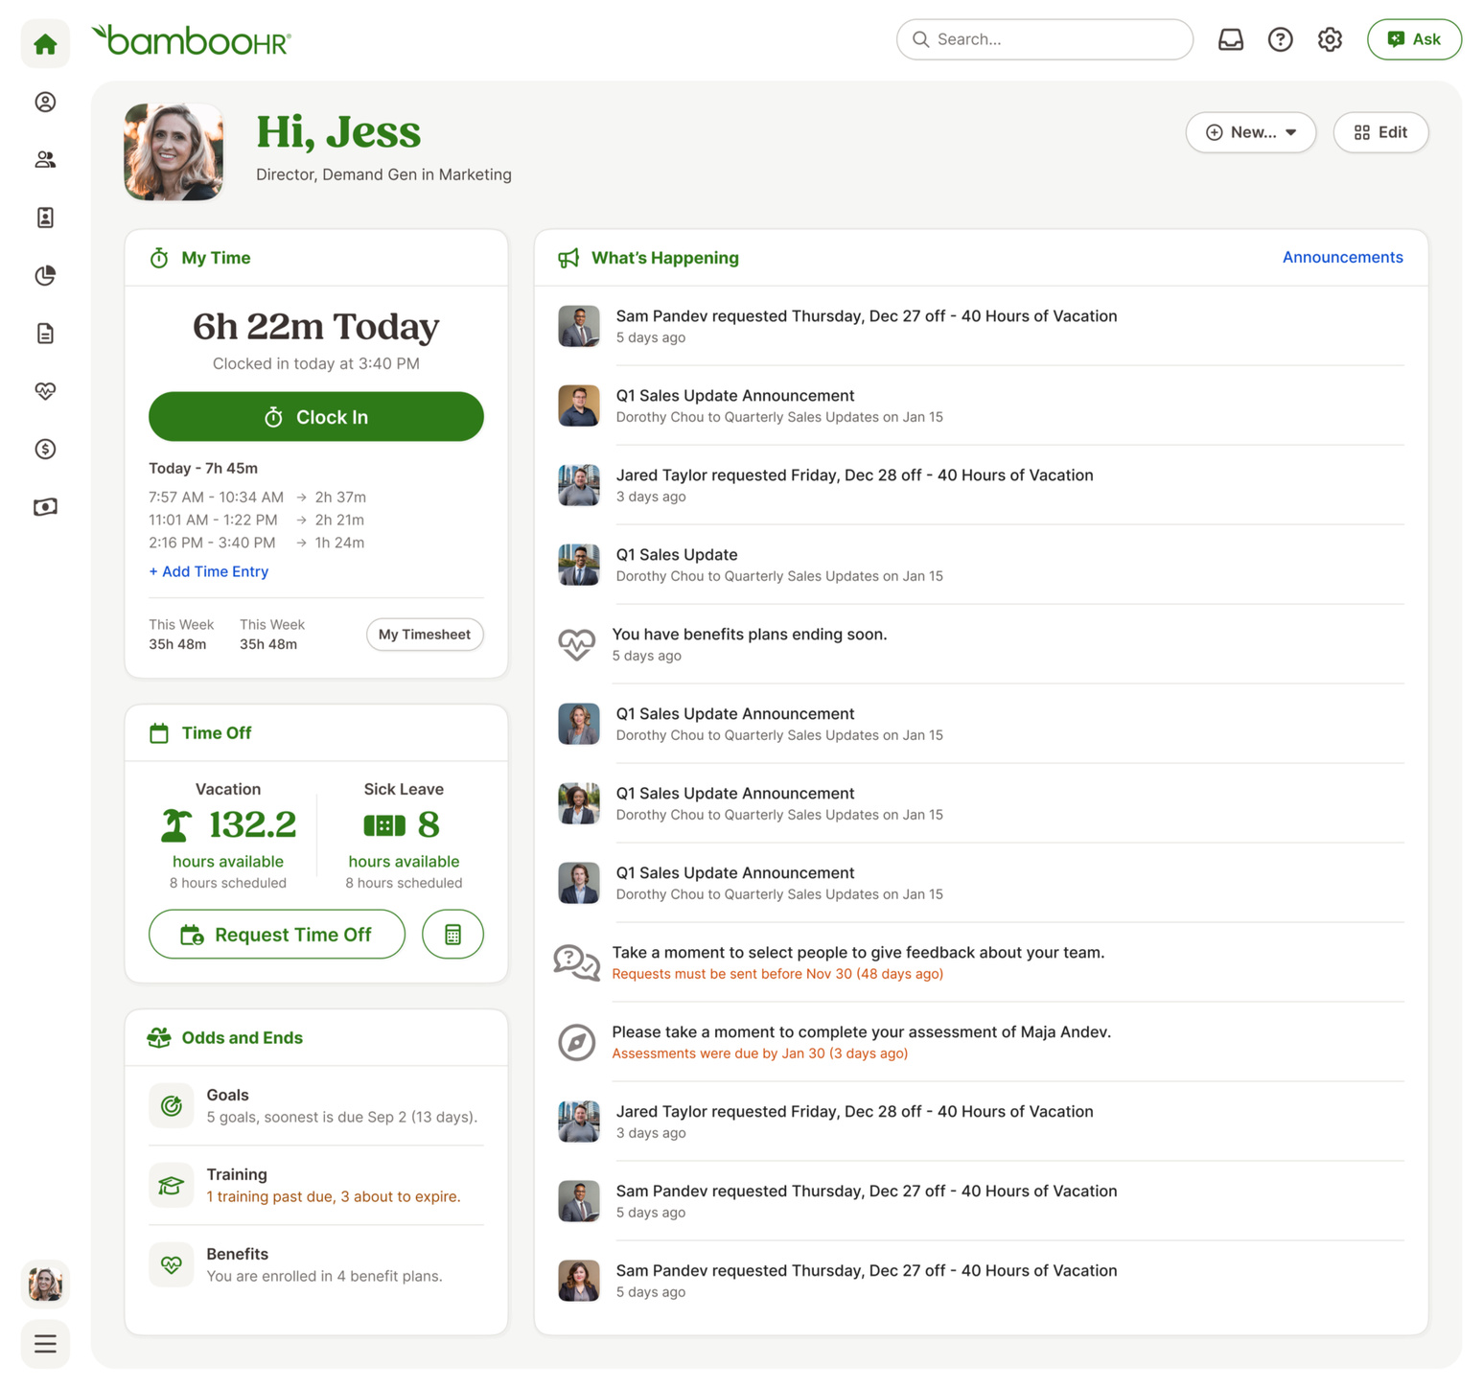This screenshot has width=1483, height=1389.
Task: Open the time off calculator icon button
Action: click(452, 935)
